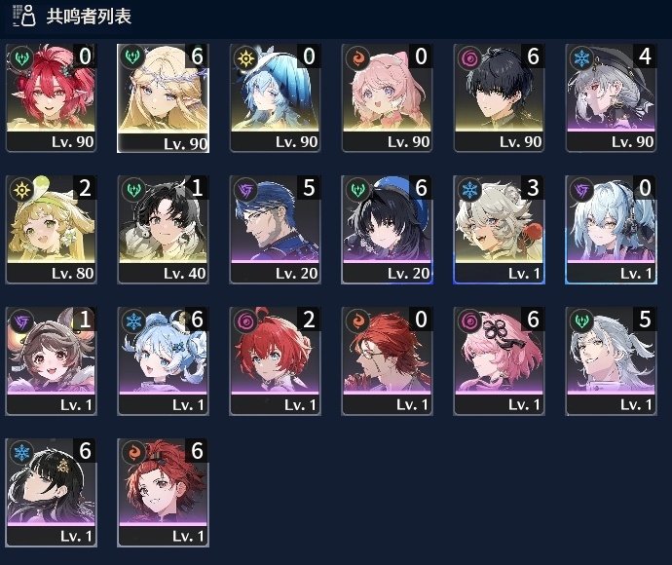Viewport: 672px width, 565px height.
Task: Click Aero icon on blue beret character
Action: pyautogui.click(x=357, y=190)
